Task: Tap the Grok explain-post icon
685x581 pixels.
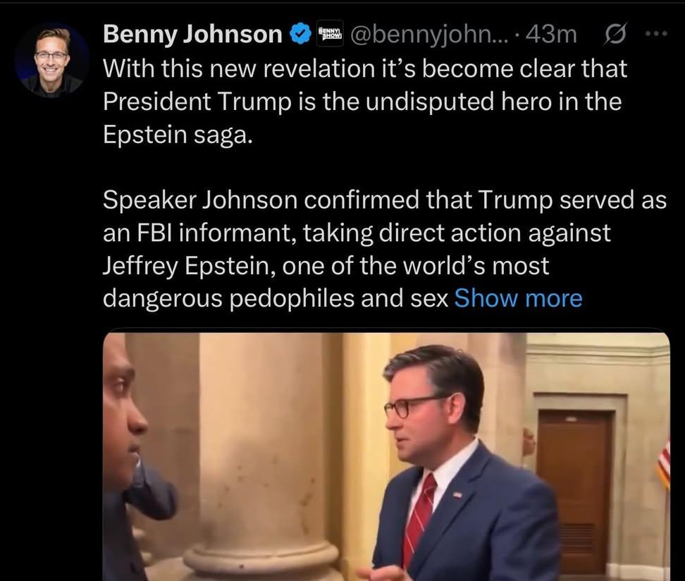Action: pos(615,34)
